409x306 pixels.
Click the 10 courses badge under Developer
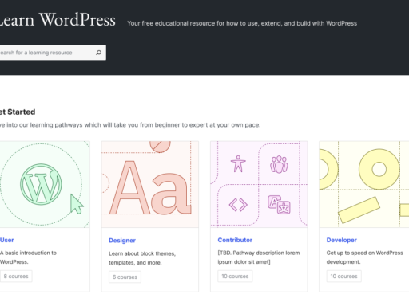(x=344, y=277)
